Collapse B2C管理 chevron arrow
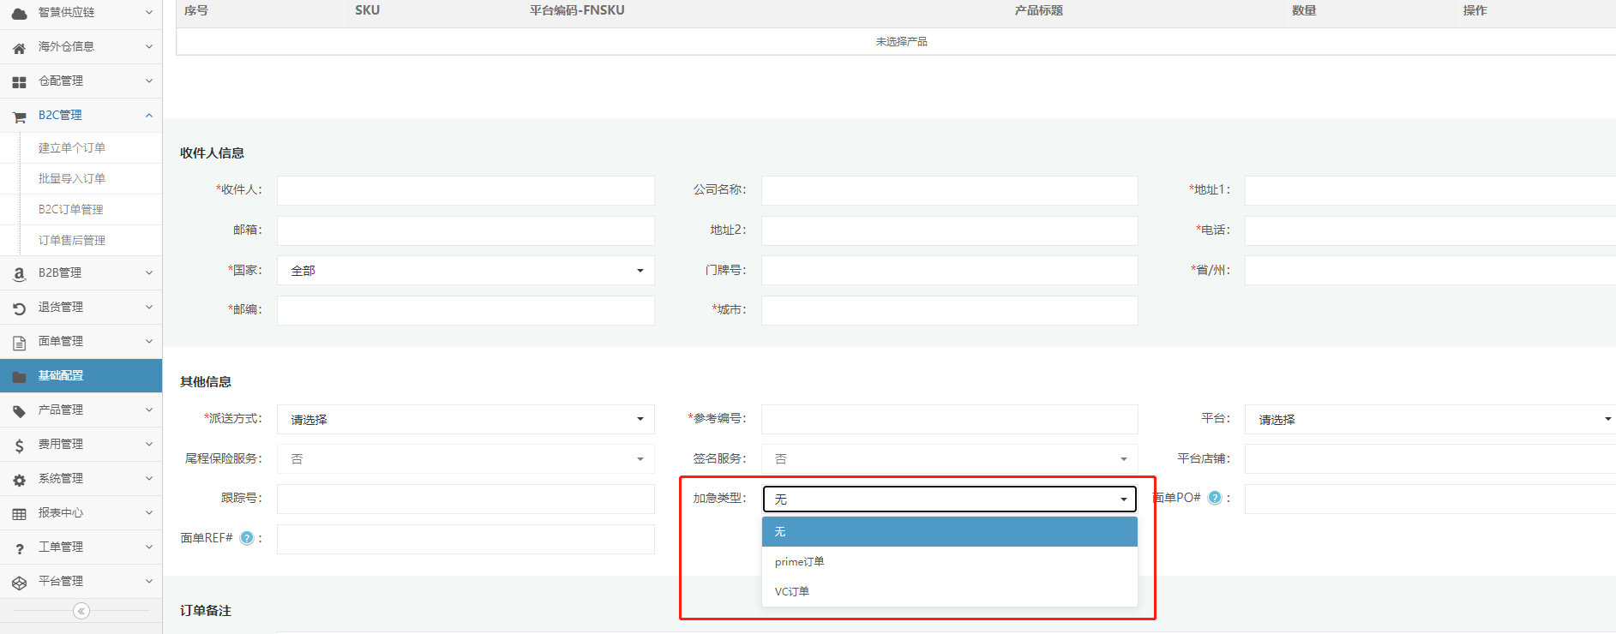 pyautogui.click(x=149, y=115)
